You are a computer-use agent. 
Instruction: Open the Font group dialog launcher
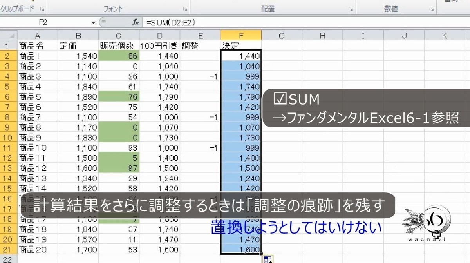click(185, 9)
